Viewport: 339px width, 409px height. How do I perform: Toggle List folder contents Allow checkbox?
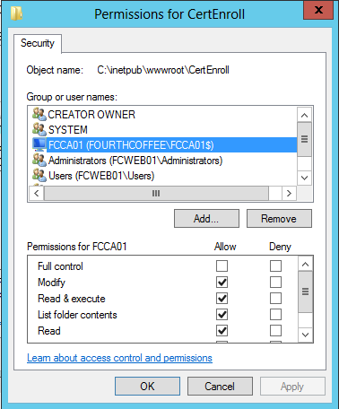point(222,314)
